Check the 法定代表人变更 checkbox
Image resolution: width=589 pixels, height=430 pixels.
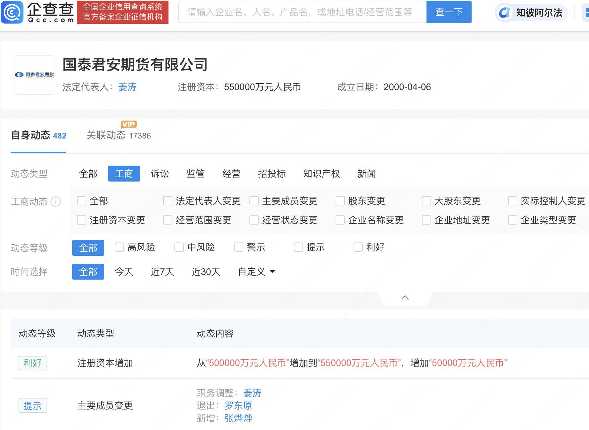pyautogui.click(x=168, y=201)
